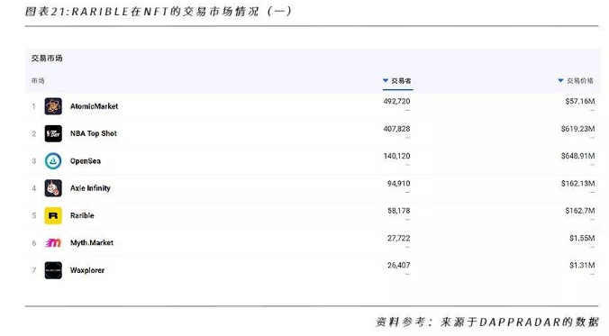This screenshot has height=336, width=609.
Task: Sort by the 交易者 column arrow
Action: click(386, 80)
